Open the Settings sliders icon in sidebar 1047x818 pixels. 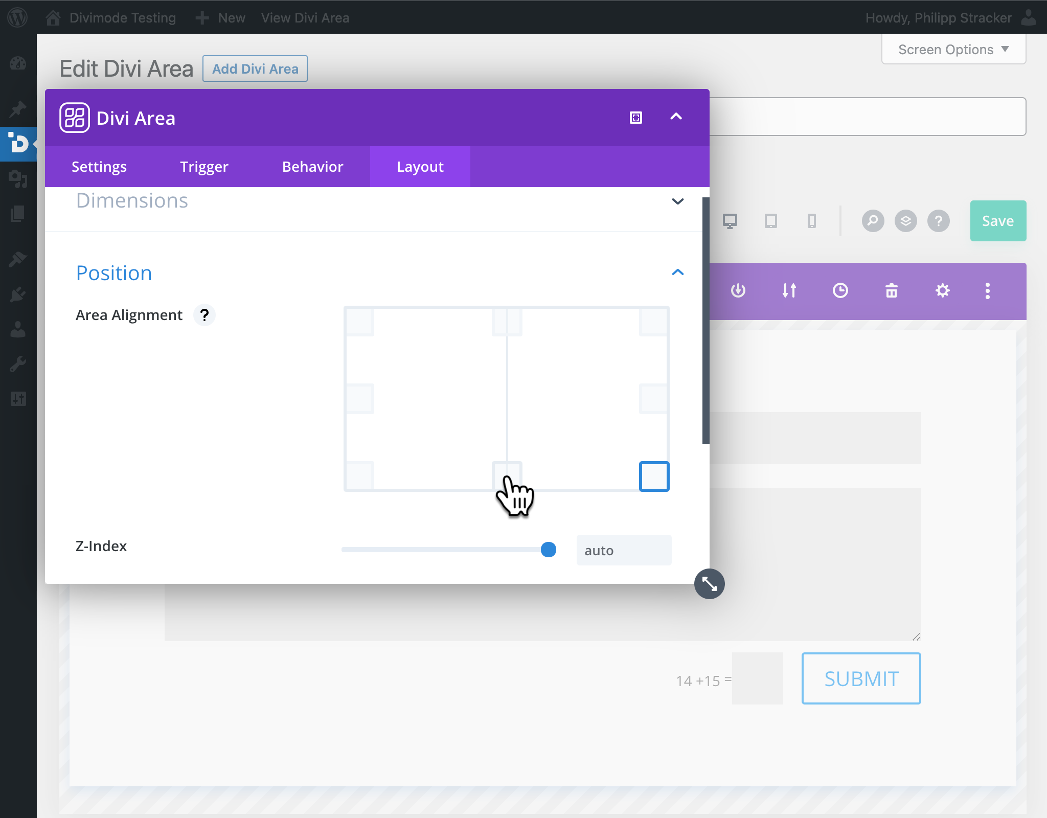coord(18,399)
